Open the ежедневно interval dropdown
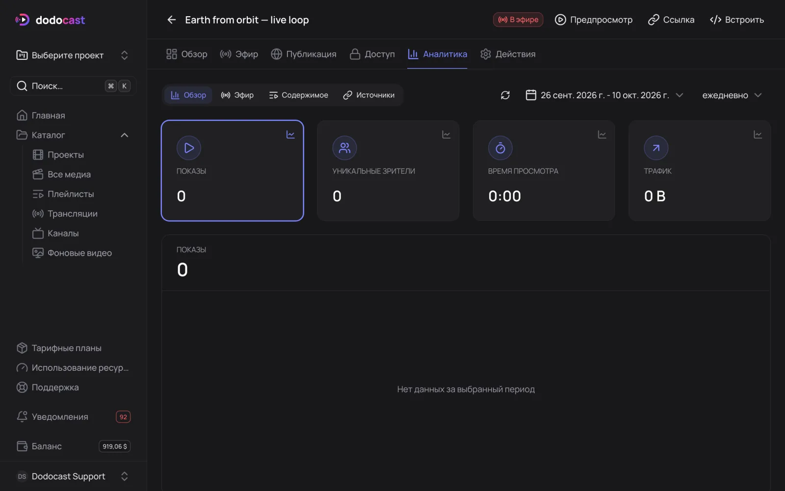This screenshot has width=785, height=491. tap(732, 95)
